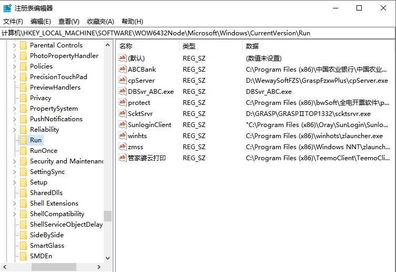The height and width of the screenshot is (272, 396).
Task: Expand the ShellCompatibility key
Action: click(x=14, y=214)
